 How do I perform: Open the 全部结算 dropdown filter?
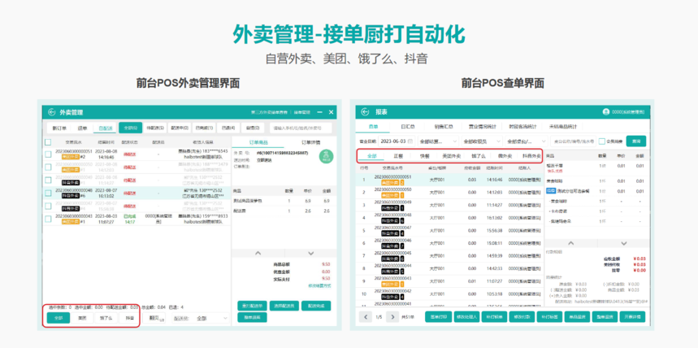coord(438,141)
